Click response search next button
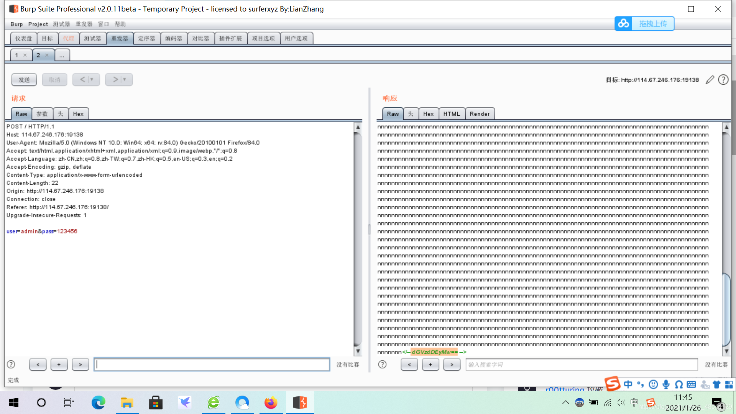Screen dimensions: 736x414 pos(452,365)
